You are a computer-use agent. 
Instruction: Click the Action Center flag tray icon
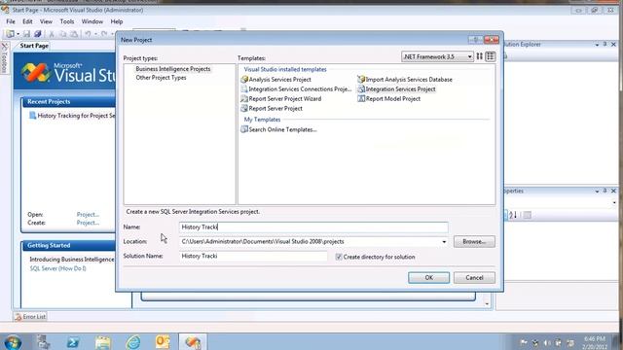tap(524, 343)
